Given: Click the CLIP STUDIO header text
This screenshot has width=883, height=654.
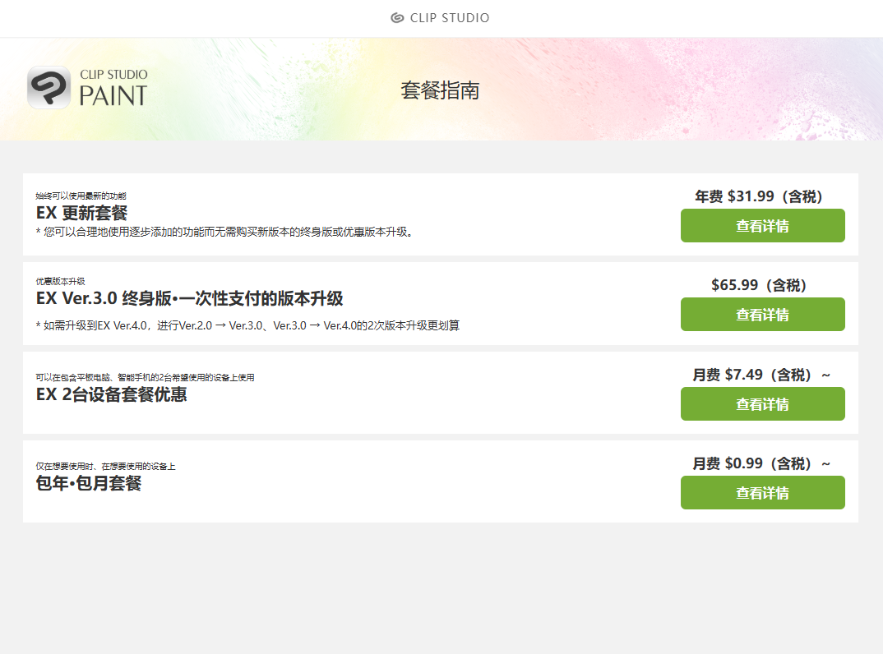Looking at the screenshot, I should click(x=450, y=18).
